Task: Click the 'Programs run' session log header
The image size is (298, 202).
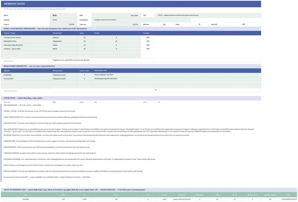Action: [199, 195]
